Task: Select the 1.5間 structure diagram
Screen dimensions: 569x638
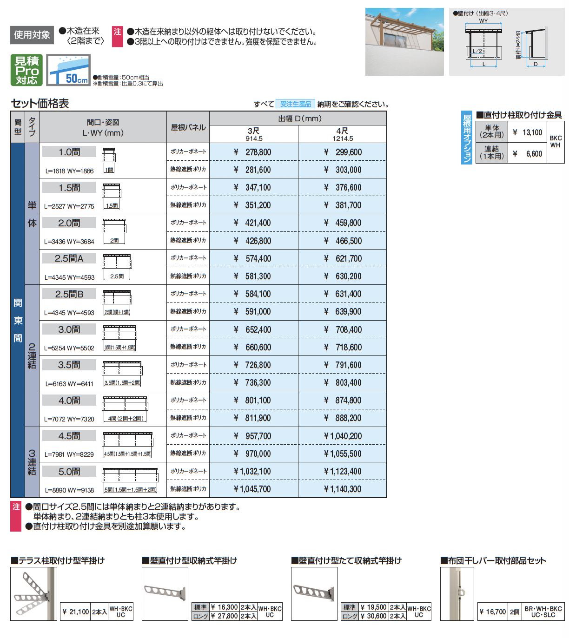Action: click(x=112, y=196)
